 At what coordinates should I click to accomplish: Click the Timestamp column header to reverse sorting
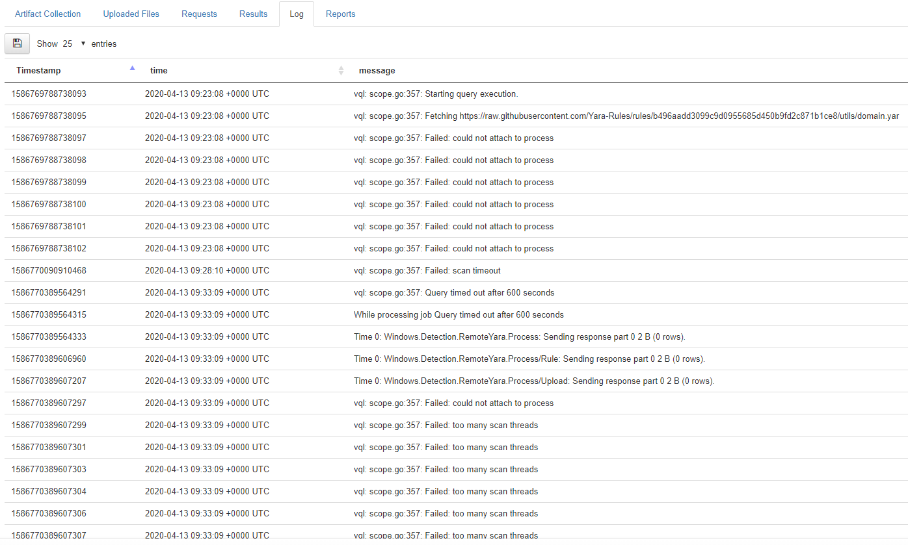coord(38,70)
